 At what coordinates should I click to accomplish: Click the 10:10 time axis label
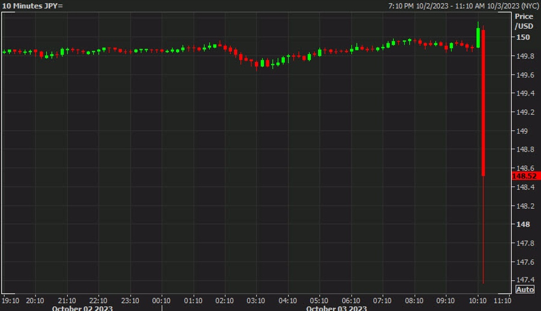click(478, 301)
